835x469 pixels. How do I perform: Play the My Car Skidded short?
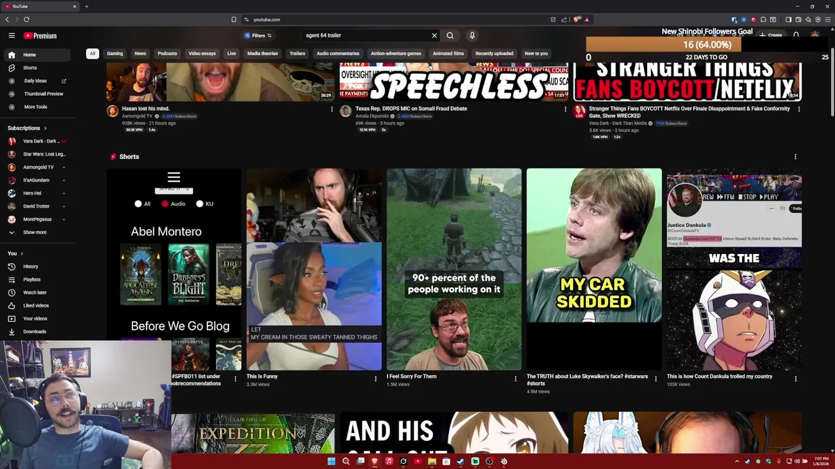tap(594, 269)
